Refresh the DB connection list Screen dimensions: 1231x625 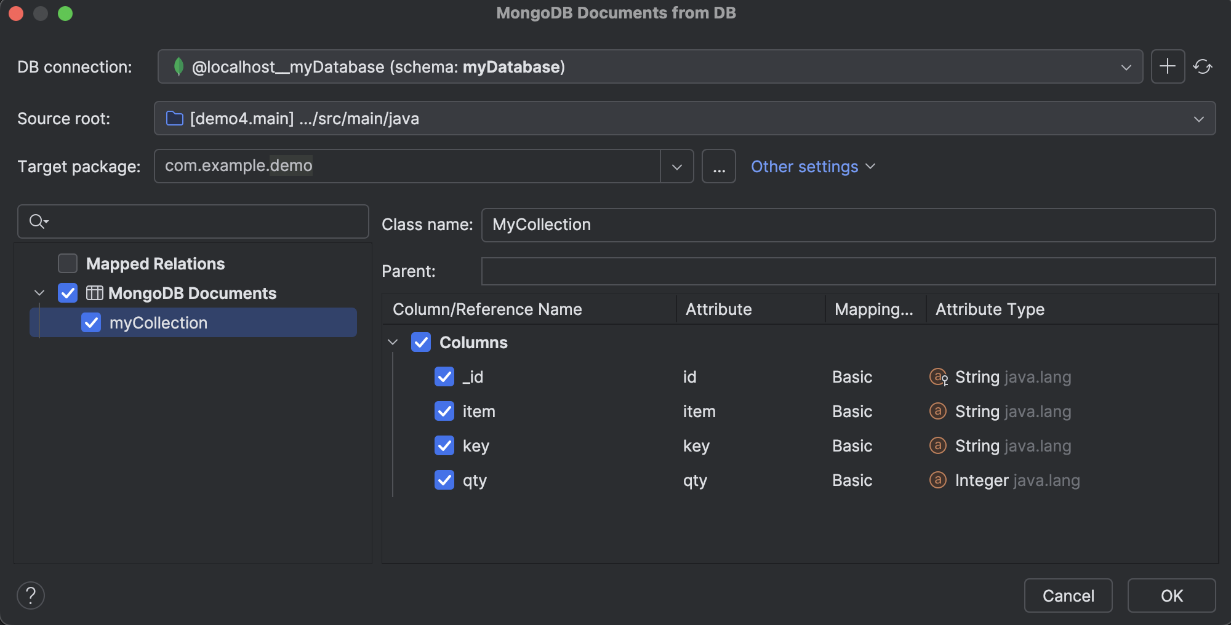(1203, 66)
